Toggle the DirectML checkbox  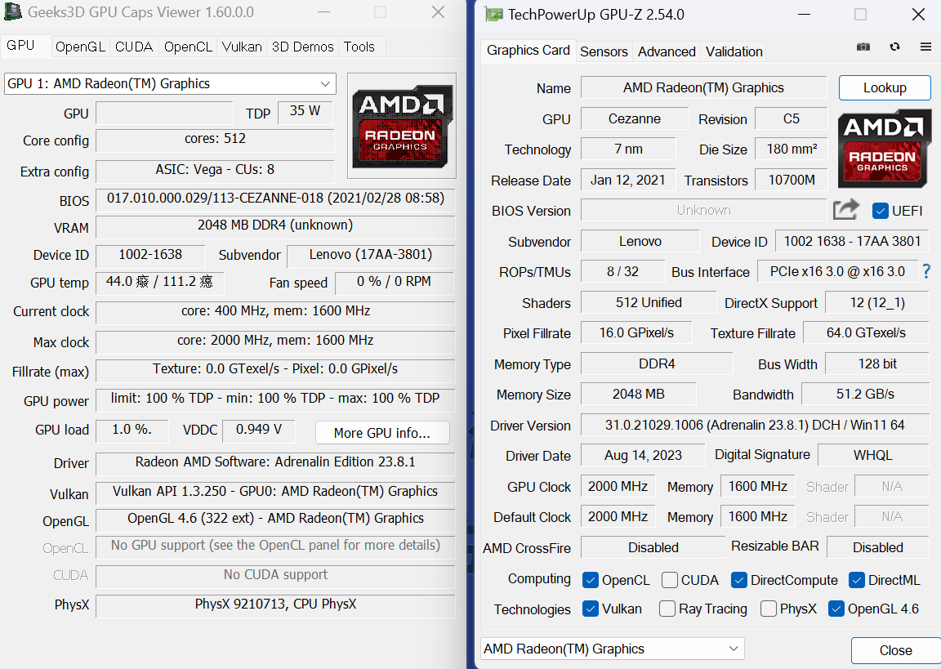pos(857,580)
